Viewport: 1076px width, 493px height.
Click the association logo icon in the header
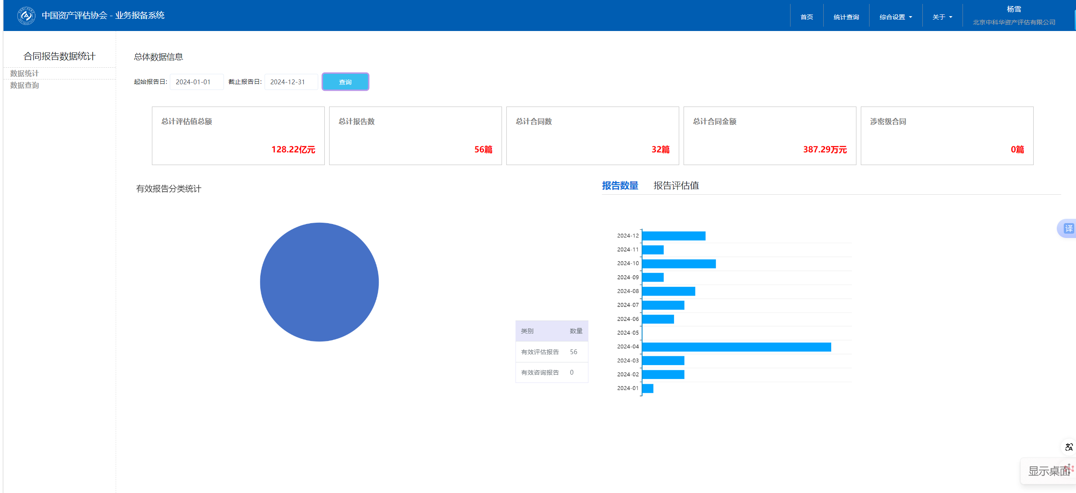26,16
